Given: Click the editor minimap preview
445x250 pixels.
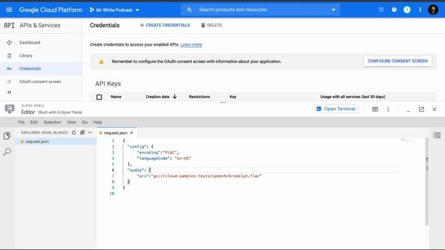Looking at the screenshot, I should coord(407,140).
